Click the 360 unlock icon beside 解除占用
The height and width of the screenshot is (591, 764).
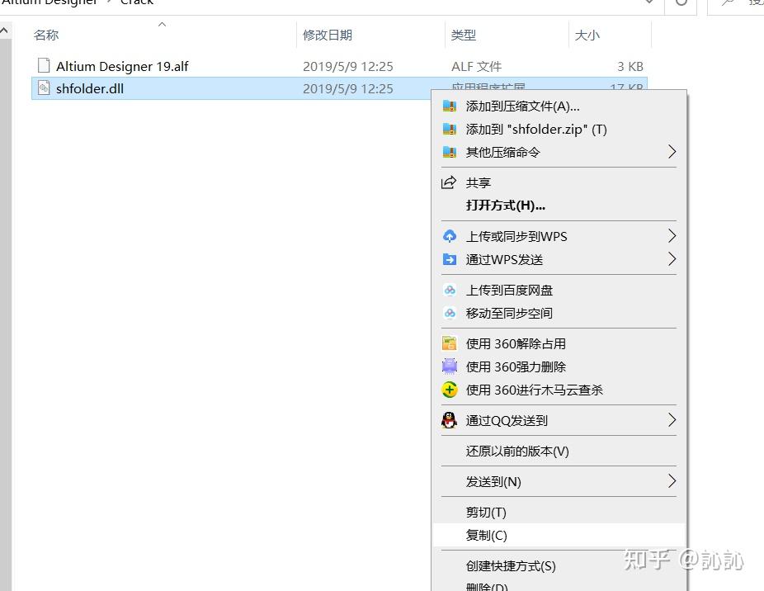coord(449,343)
